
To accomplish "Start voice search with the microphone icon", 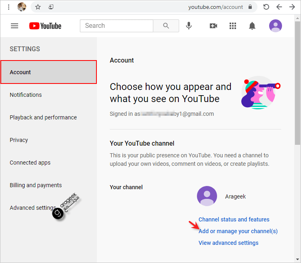I will point(189,26).
